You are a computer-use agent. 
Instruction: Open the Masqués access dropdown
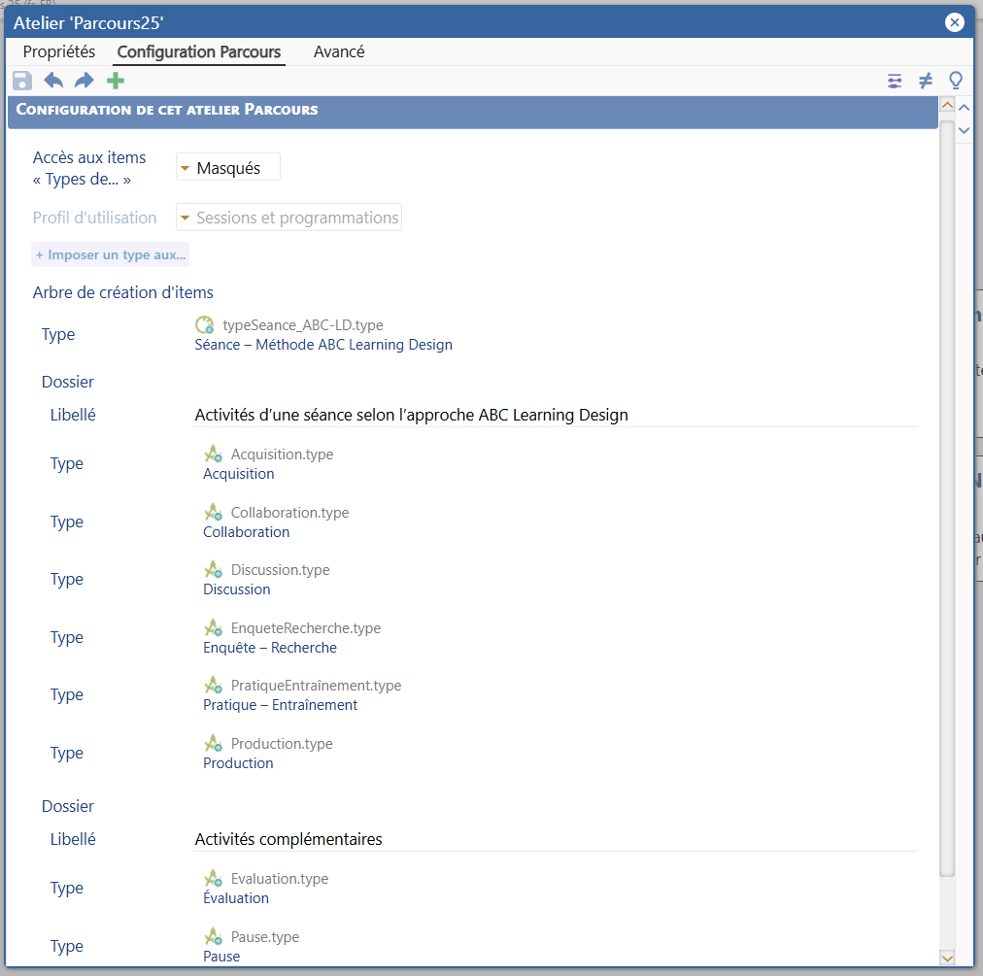pos(227,168)
